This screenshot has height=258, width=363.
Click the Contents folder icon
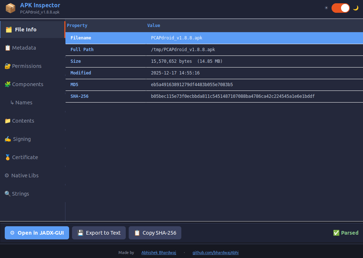pos(8,121)
